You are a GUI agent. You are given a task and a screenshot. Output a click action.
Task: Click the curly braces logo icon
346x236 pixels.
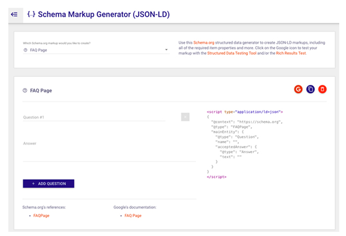pos(31,15)
